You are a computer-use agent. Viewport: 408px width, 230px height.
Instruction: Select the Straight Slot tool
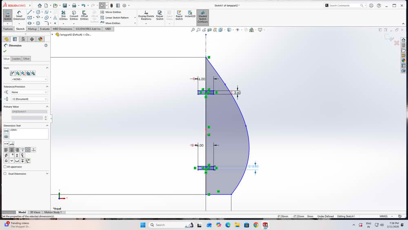click(x=29, y=23)
